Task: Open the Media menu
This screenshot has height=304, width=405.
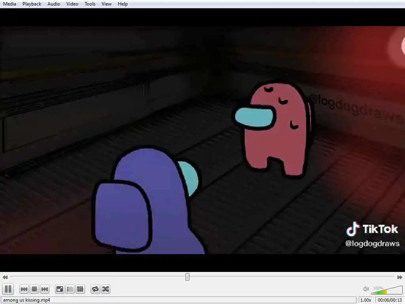Action: (x=9, y=4)
